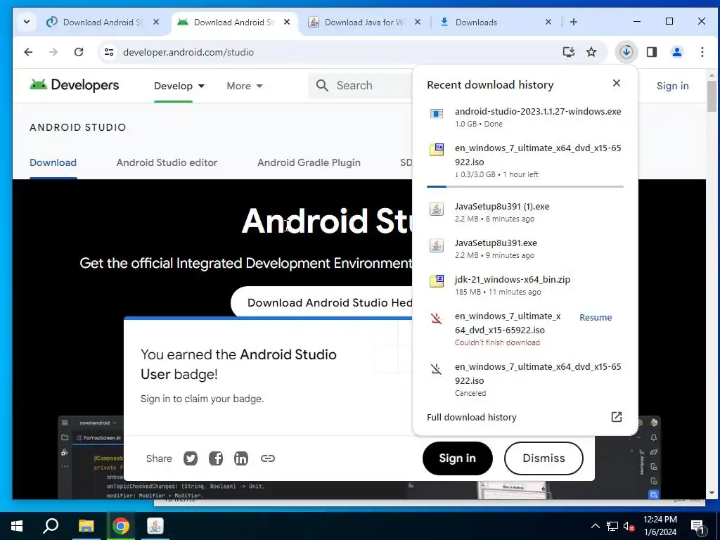Click Sign in link at page top
The height and width of the screenshot is (540, 720).
click(x=672, y=86)
